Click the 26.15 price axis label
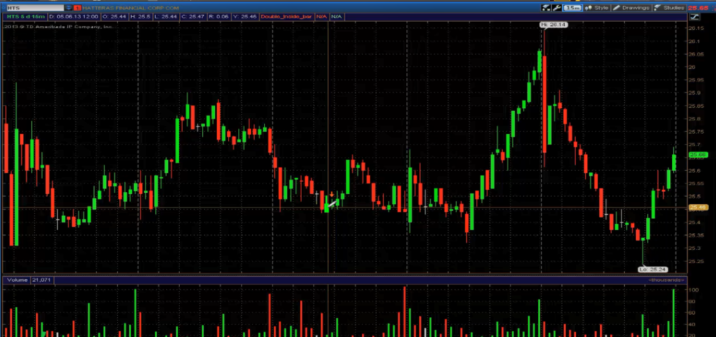Screen dimensions: 716x337 coord(695,28)
